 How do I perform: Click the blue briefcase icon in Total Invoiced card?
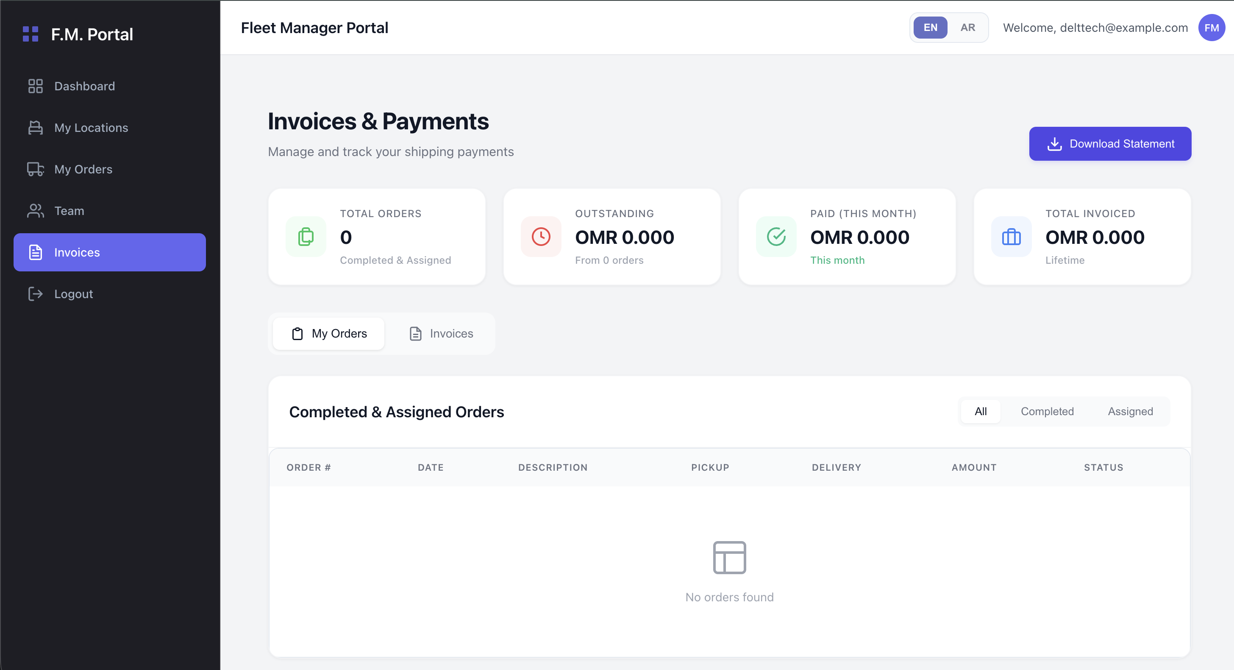[x=1012, y=237]
